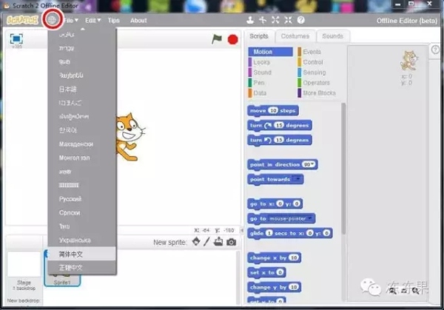Paint a new sprite brush icon

click(x=207, y=242)
